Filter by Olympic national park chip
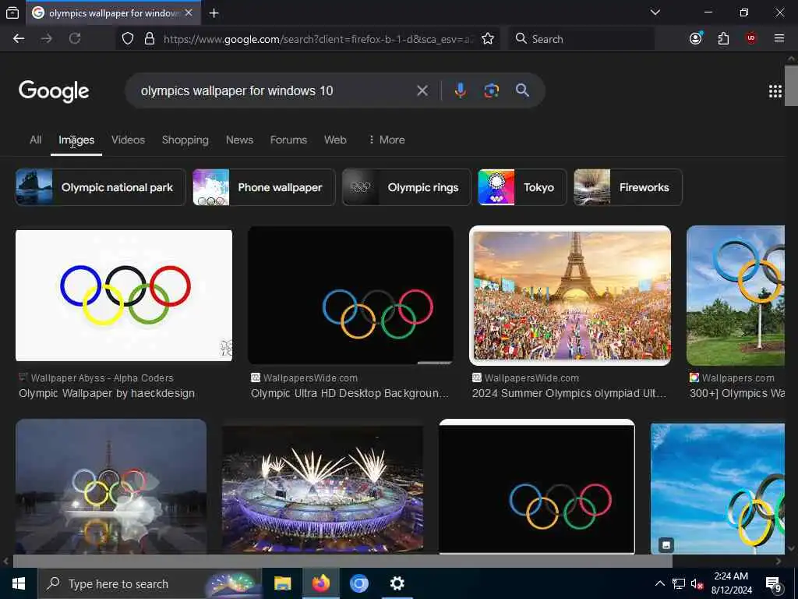 (x=101, y=187)
